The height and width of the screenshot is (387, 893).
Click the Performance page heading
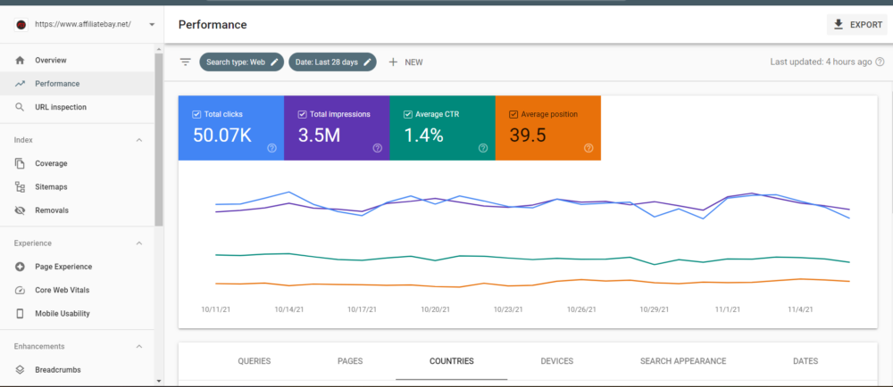point(213,25)
